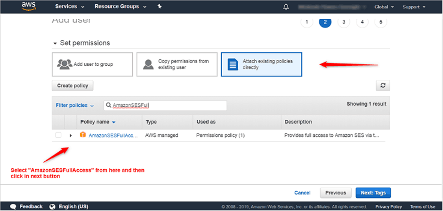443x211 pixels.
Task: Click the language globe icon
Action: coord(52,206)
